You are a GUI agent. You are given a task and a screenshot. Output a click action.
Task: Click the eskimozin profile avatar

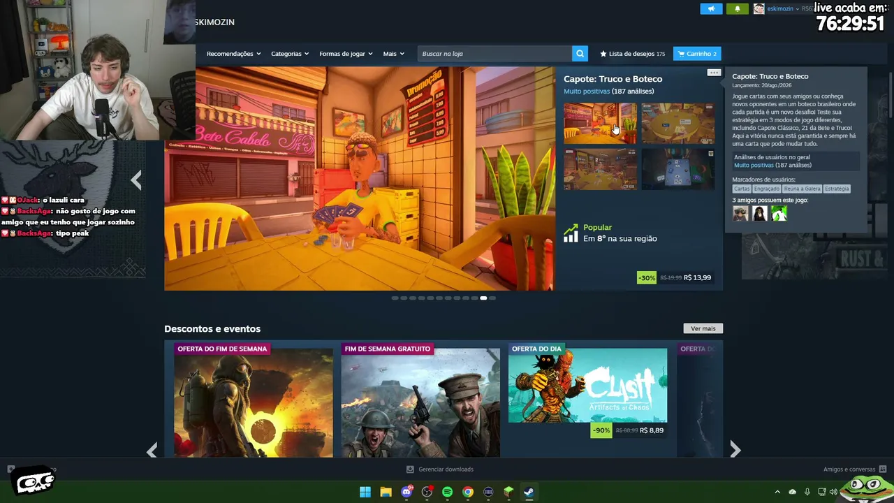[x=759, y=9]
